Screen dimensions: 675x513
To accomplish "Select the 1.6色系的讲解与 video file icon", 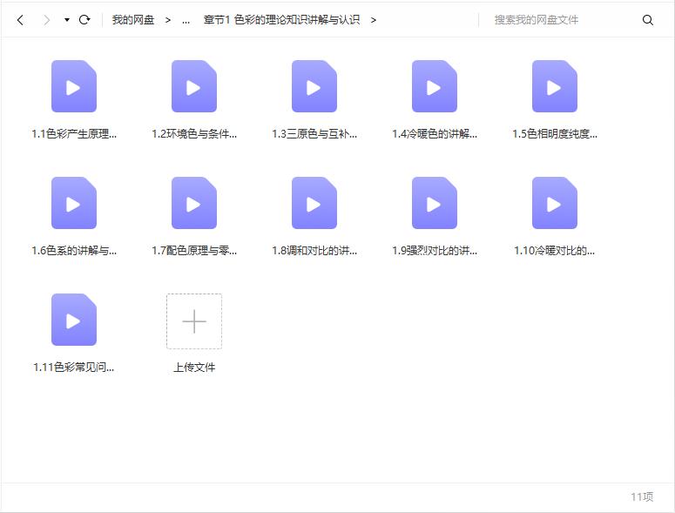I will pyautogui.click(x=74, y=203).
